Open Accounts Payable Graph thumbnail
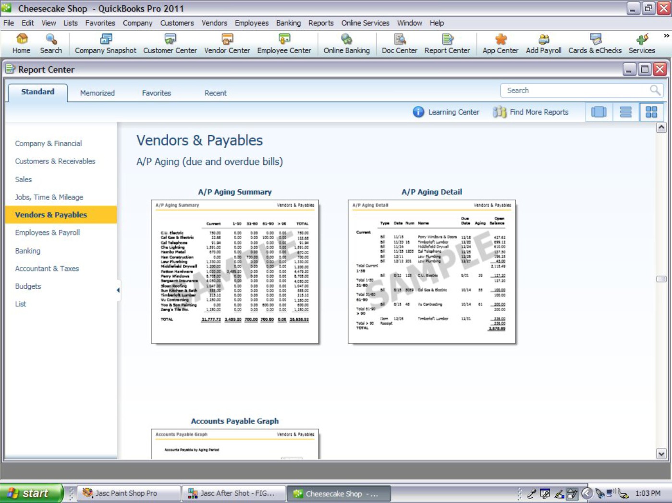672x503 pixels. pyautogui.click(x=235, y=444)
